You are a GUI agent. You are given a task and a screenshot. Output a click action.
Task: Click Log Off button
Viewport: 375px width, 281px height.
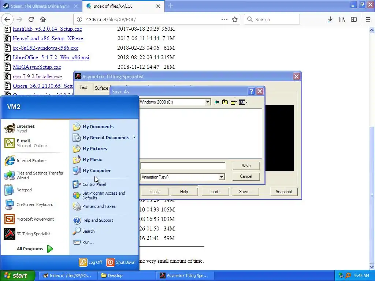[x=91, y=262]
